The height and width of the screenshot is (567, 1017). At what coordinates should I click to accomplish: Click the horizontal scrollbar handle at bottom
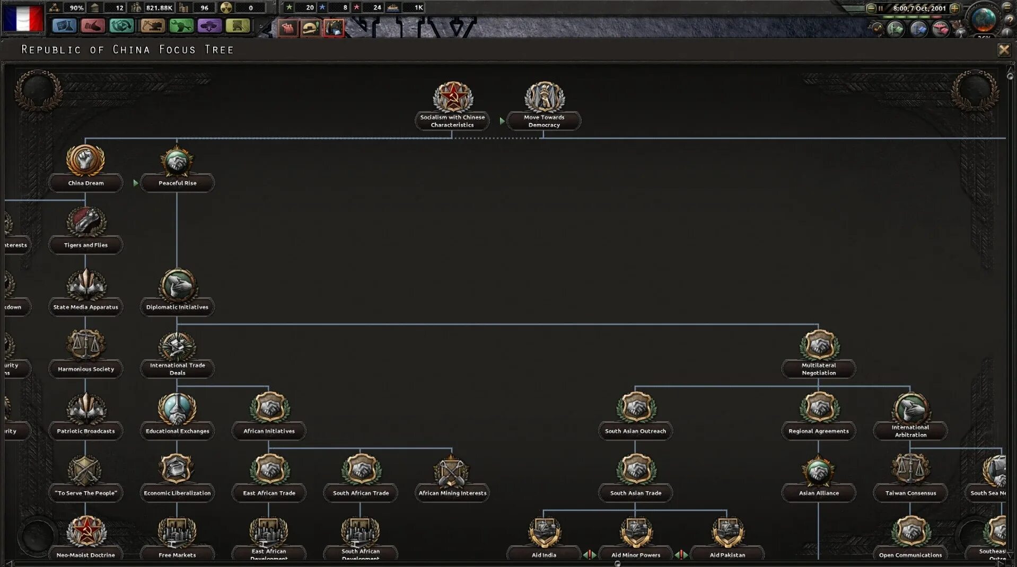(617, 564)
